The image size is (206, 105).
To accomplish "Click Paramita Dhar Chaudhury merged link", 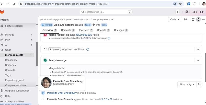I will [62, 93].
